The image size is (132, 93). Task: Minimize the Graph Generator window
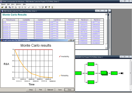point(69,40)
